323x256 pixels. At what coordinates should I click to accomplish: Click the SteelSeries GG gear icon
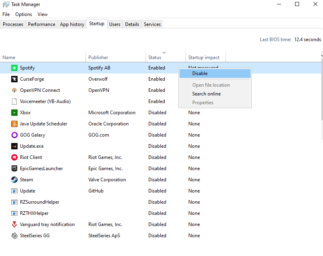14,236
